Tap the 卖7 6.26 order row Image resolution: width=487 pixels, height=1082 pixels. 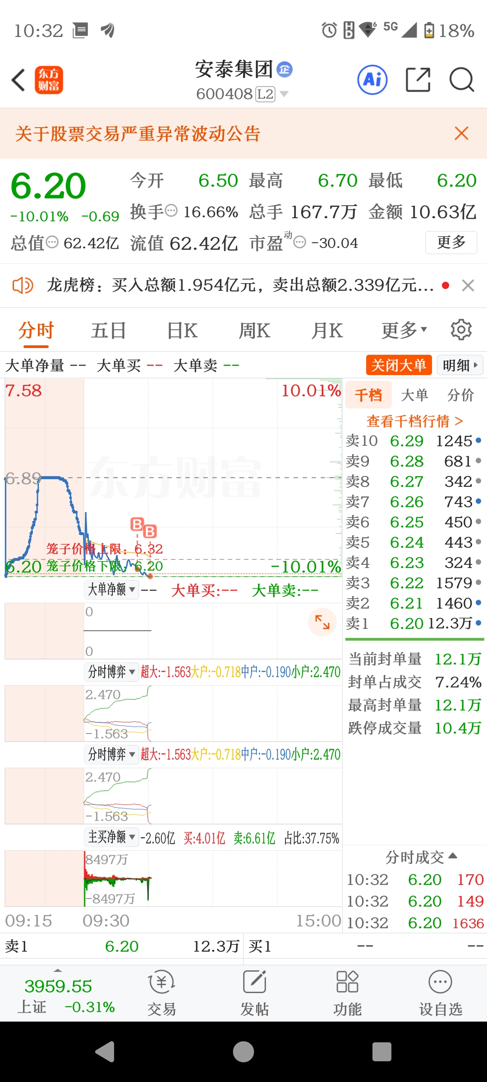tap(414, 501)
